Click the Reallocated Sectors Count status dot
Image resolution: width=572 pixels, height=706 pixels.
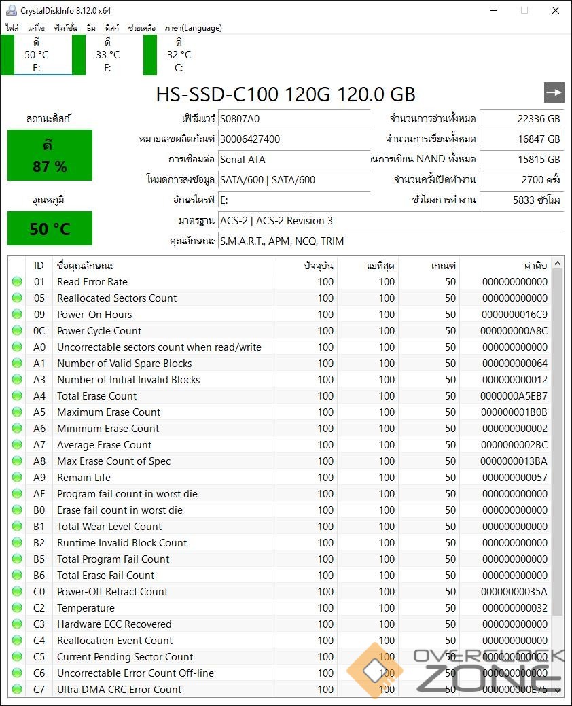(x=17, y=298)
